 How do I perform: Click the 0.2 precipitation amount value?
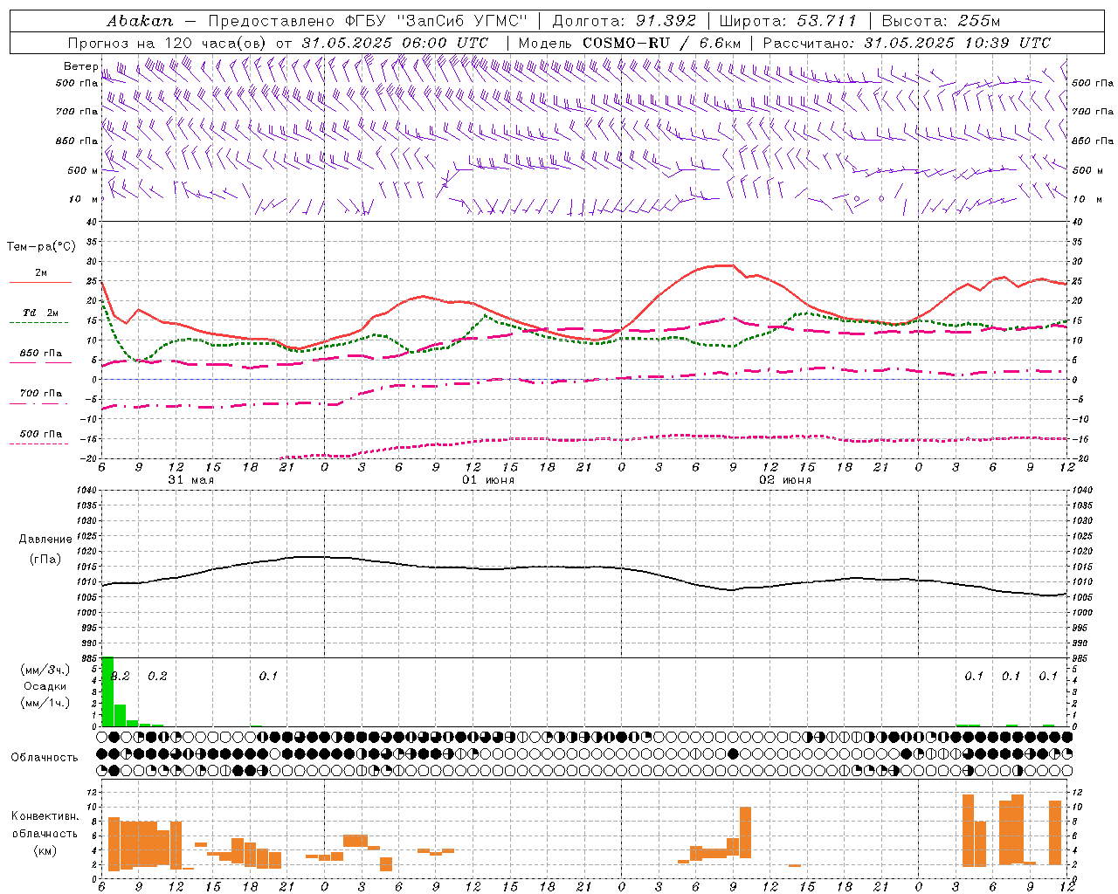click(x=157, y=677)
